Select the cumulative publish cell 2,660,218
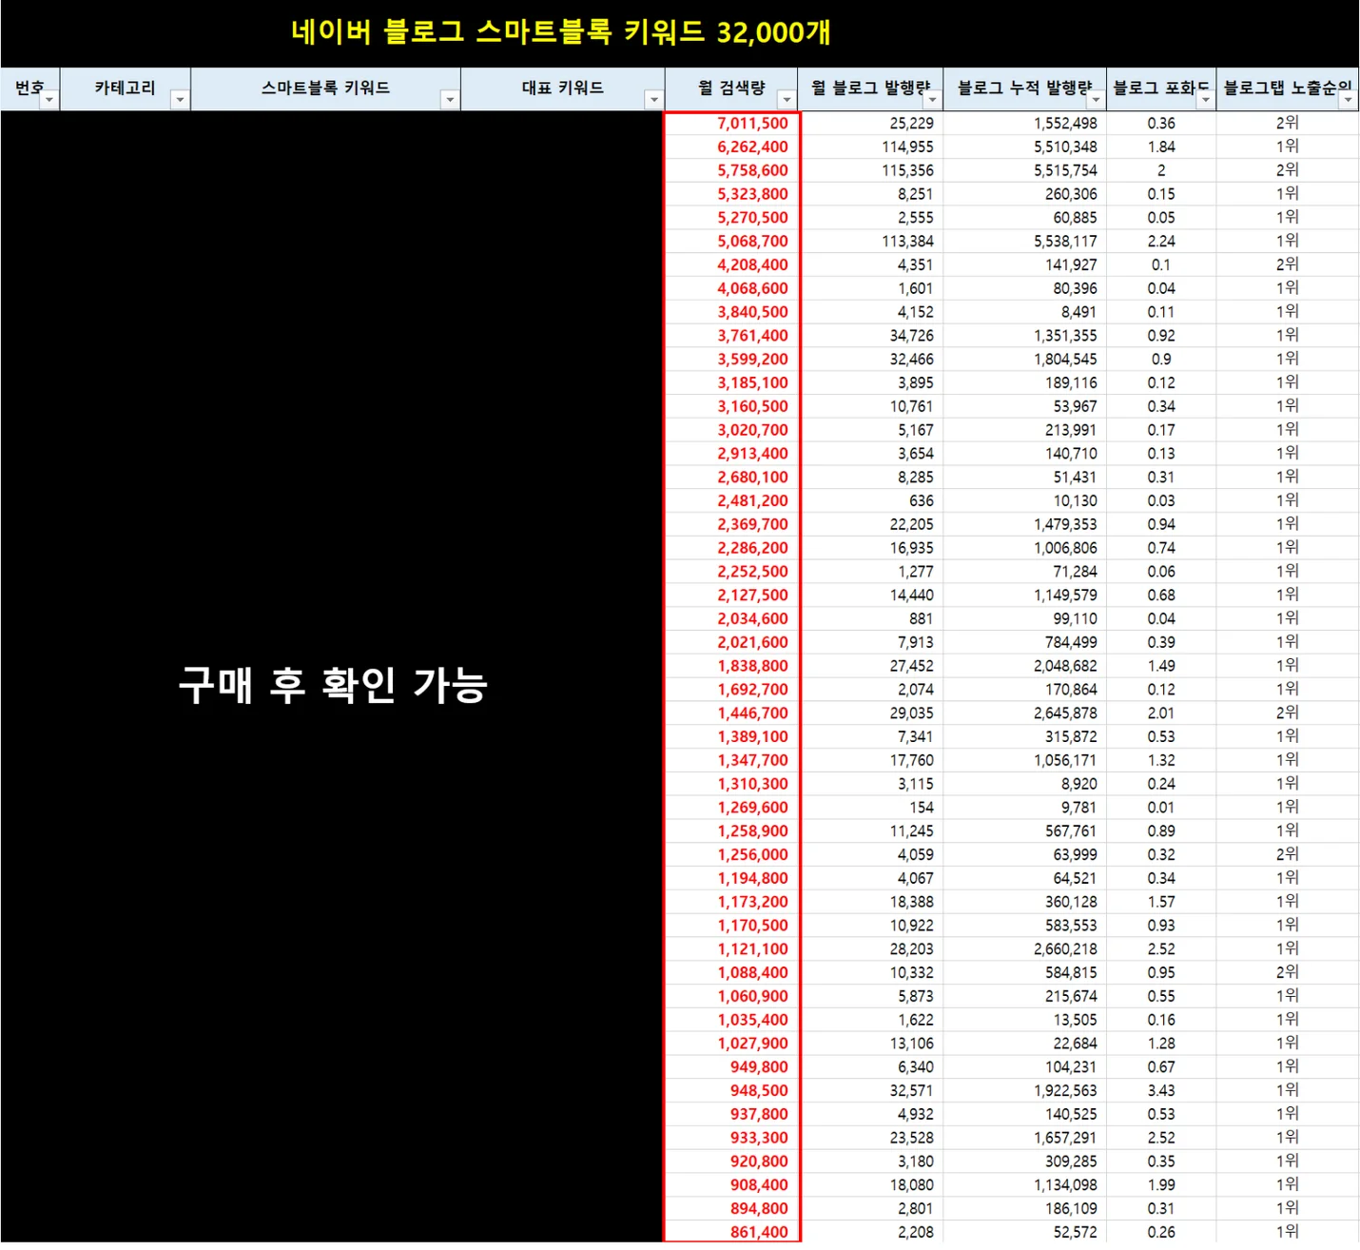 (1025, 949)
